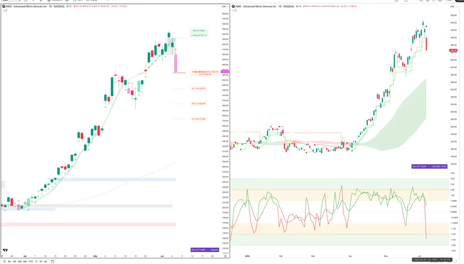
Task: Click the T2 at 403.85 target label
Action: coord(199,104)
